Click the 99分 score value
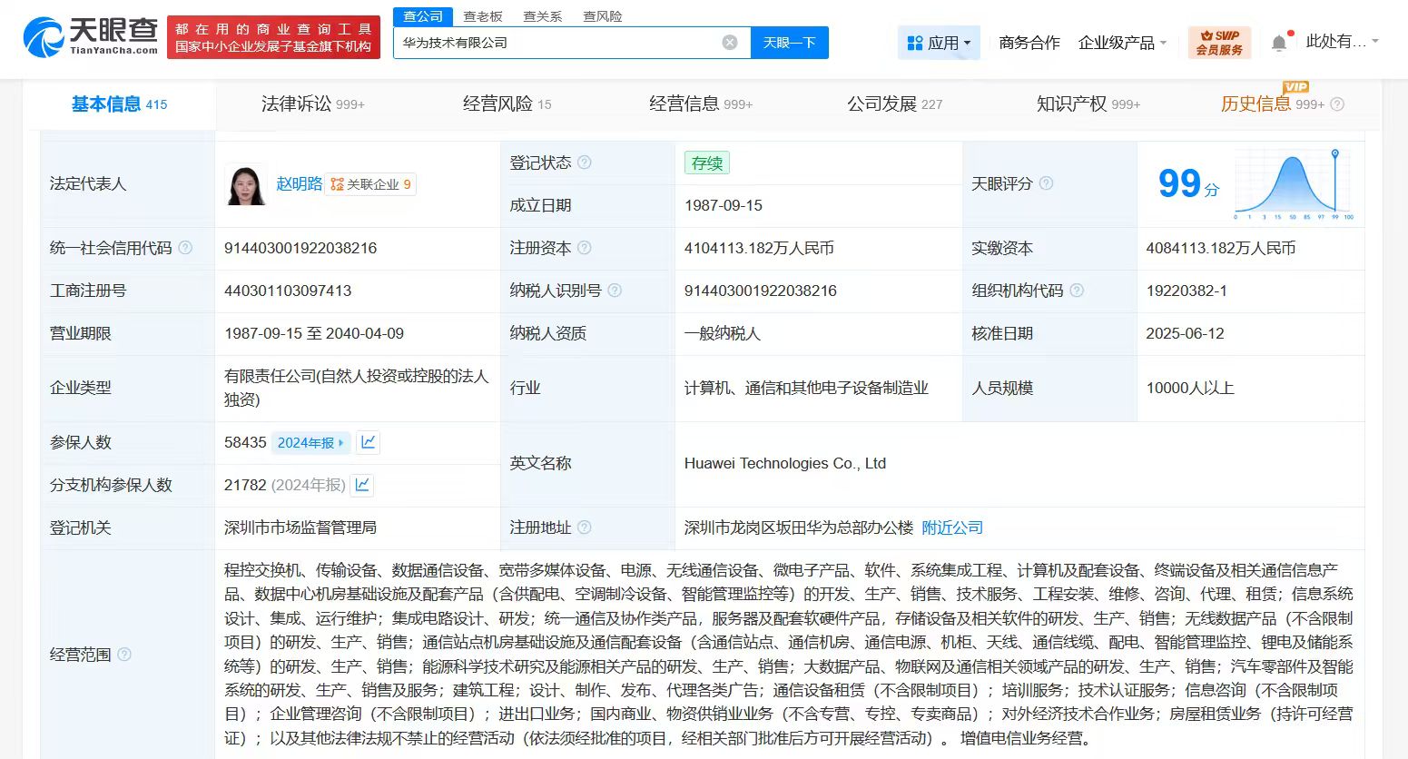 pos(1188,184)
